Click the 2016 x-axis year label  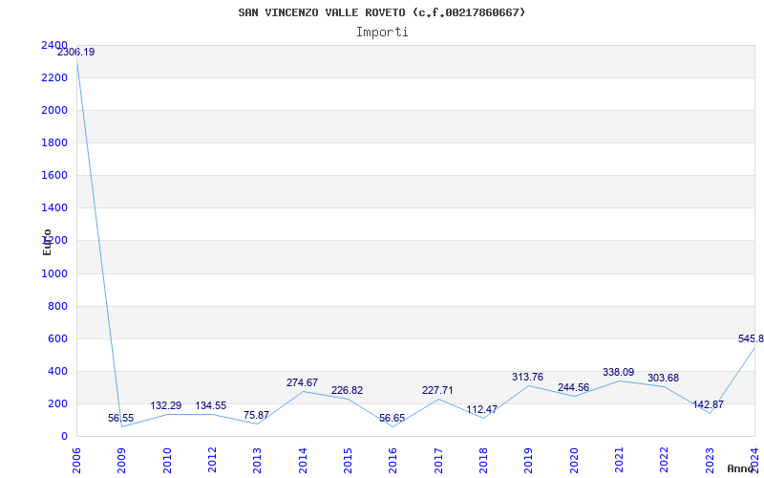(393, 460)
